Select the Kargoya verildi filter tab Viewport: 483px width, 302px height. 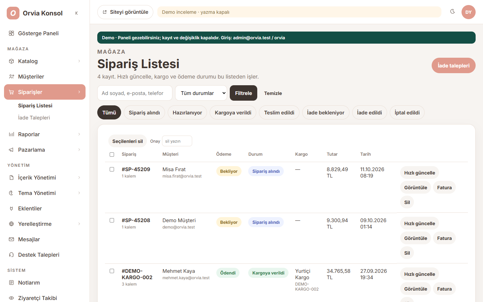pyautogui.click(x=233, y=112)
